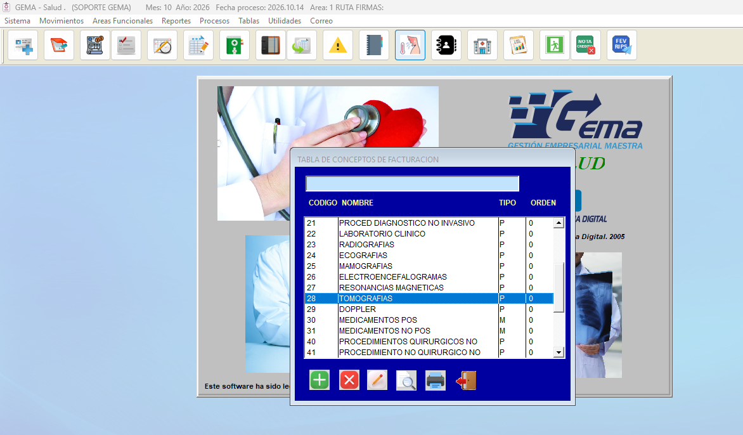The image size is (743, 435).
Task: Click the green plus add concept button
Action: pos(320,380)
